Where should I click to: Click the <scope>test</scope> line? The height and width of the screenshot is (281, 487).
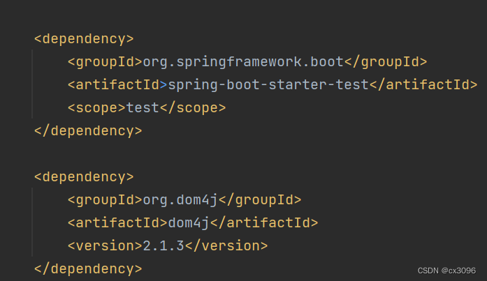(147, 108)
